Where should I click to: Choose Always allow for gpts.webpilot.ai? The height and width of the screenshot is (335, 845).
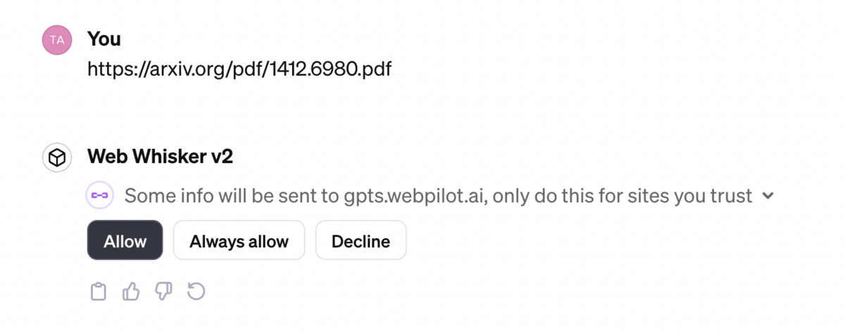pyautogui.click(x=239, y=241)
